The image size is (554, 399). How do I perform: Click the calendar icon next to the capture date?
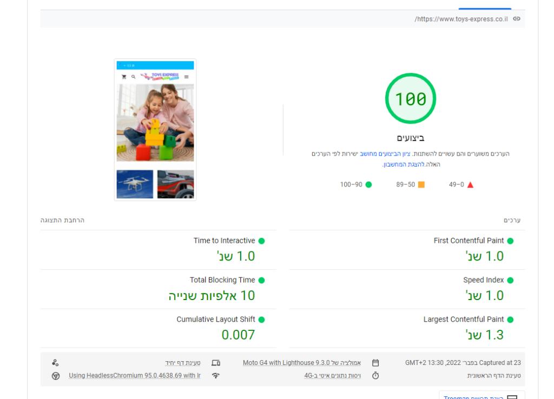pos(376,363)
